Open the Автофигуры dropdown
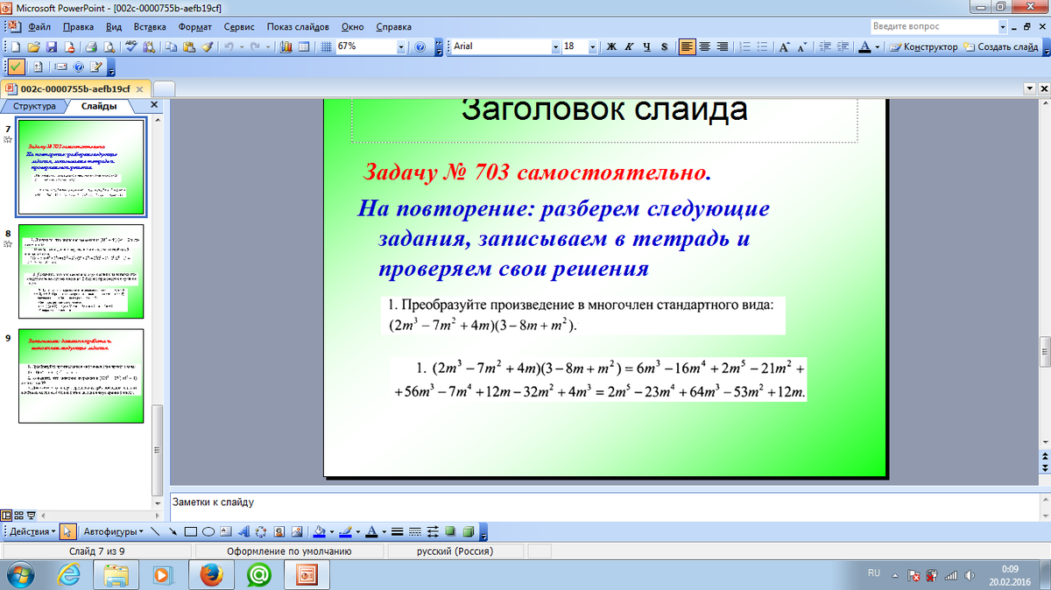This screenshot has height=590, width=1051. pyautogui.click(x=114, y=531)
